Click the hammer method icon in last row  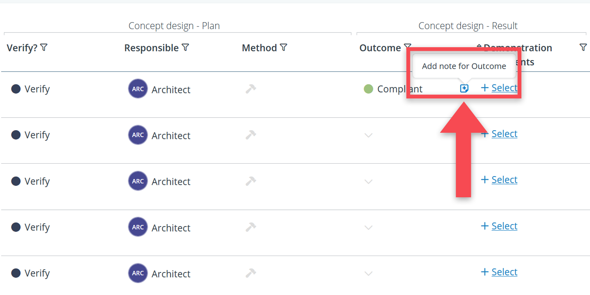(251, 273)
